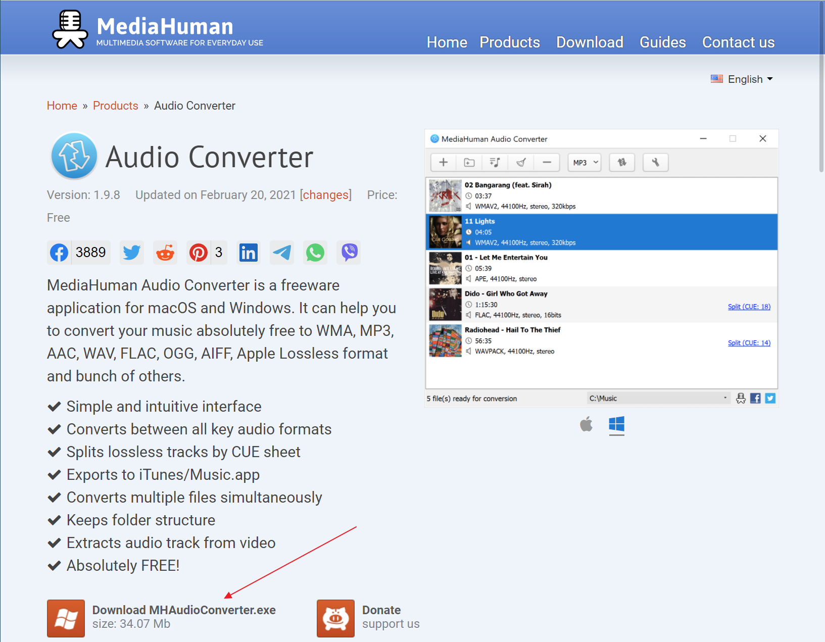Click the MediaHuman mascot icon in status bar
The width and height of the screenshot is (825, 642).
[741, 398]
